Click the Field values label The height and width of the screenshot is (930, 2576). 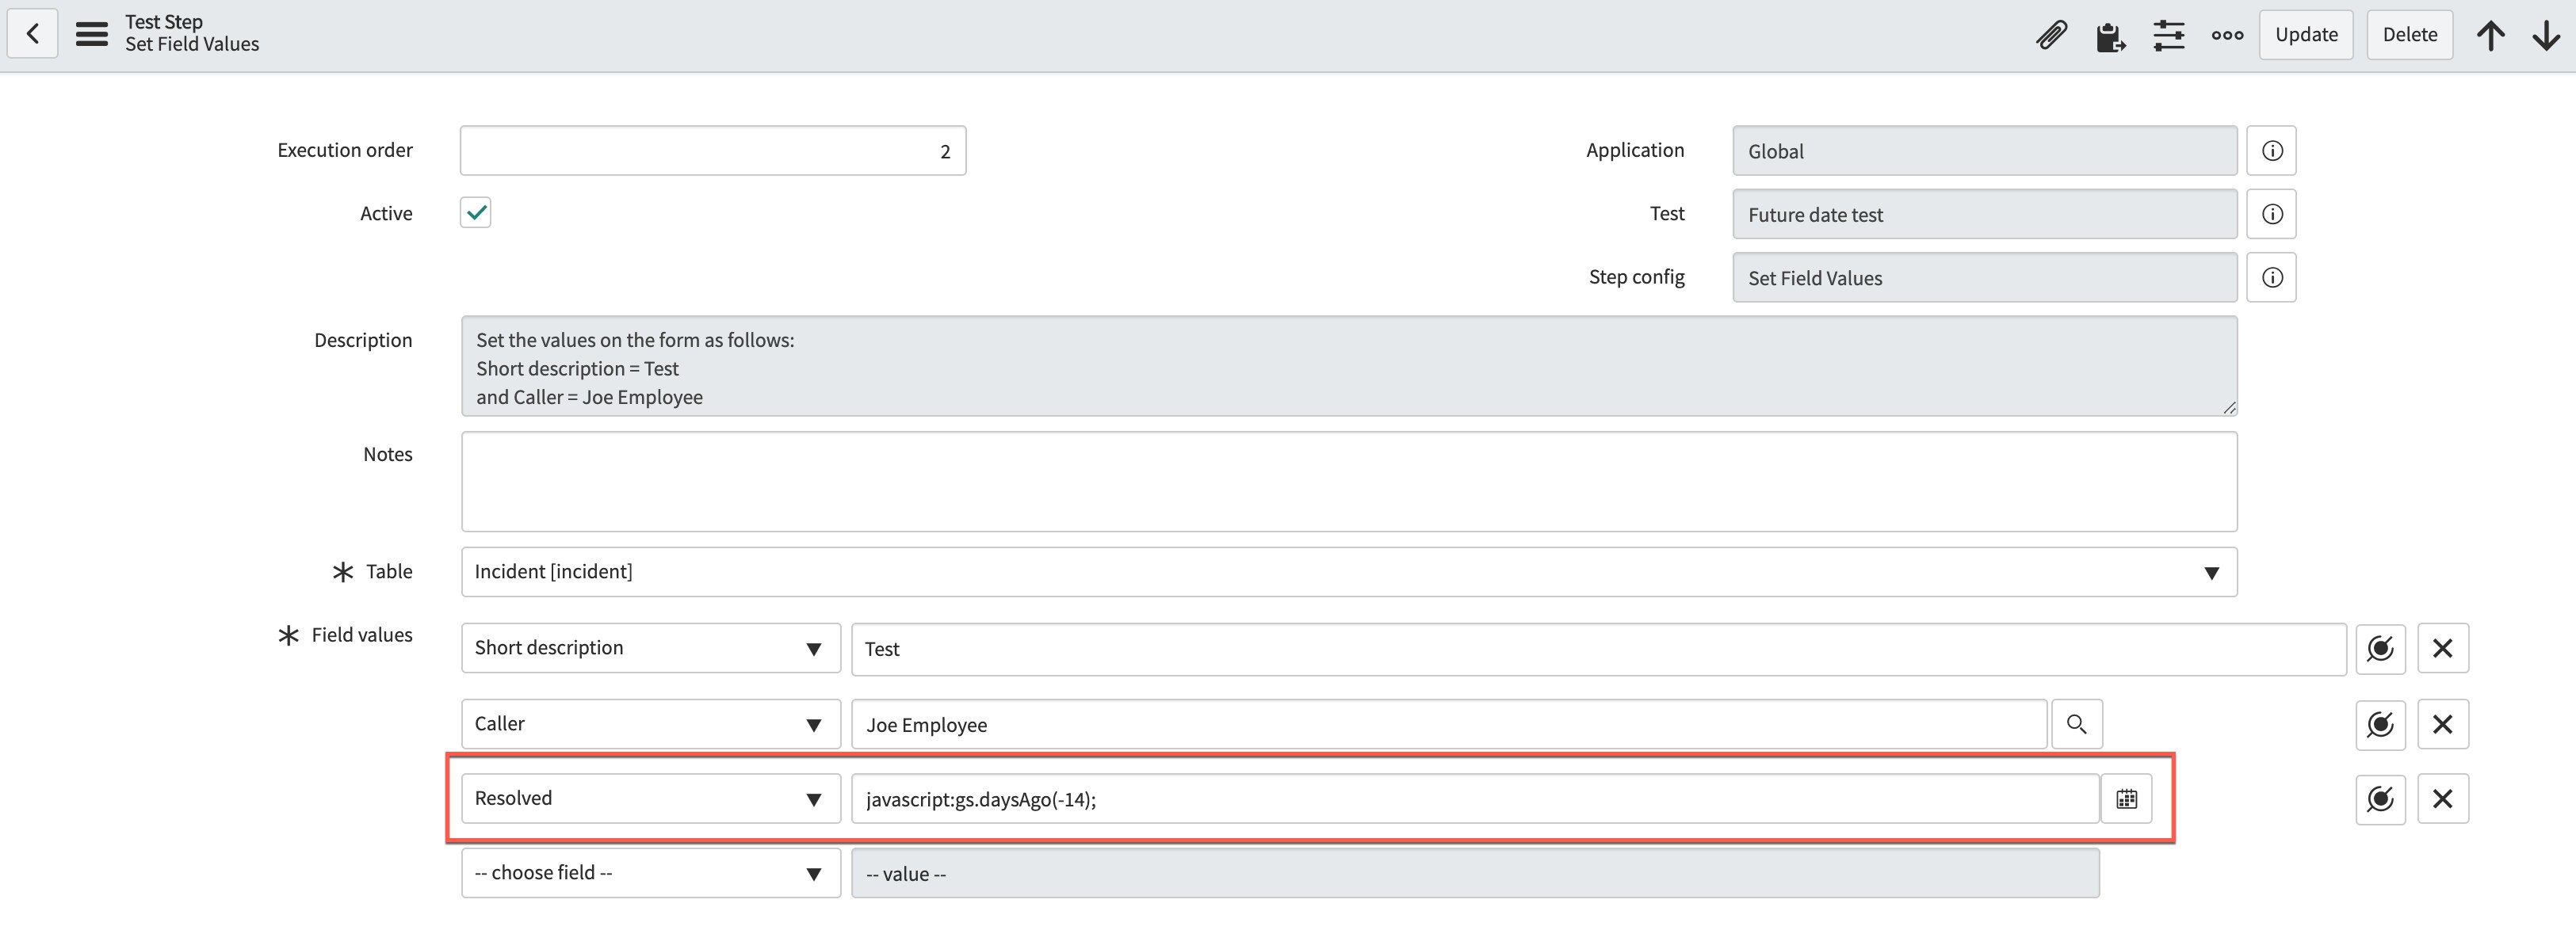click(362, 635)
